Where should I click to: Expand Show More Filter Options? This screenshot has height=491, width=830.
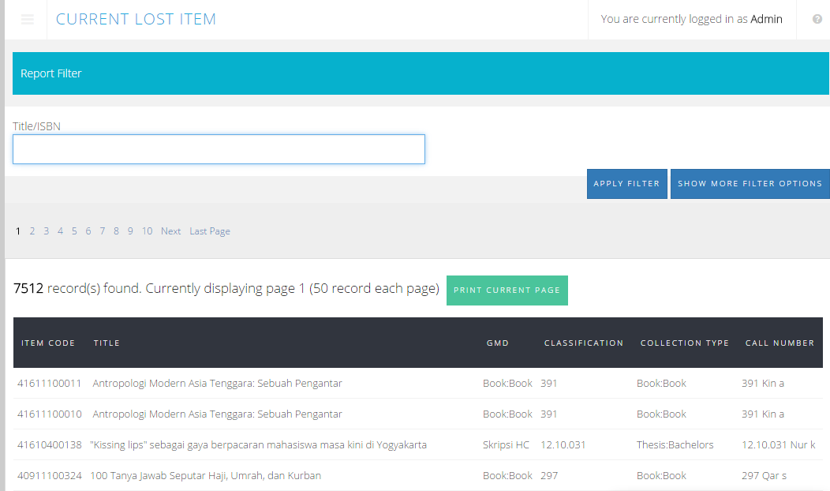(x=750, y=184)
